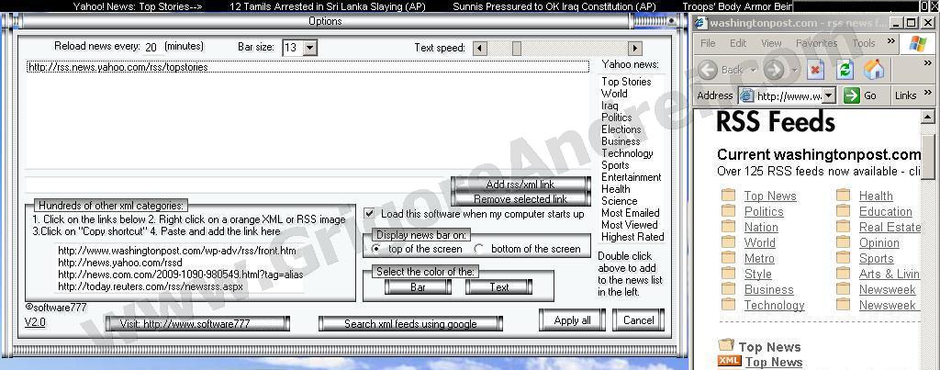Enable Load this software at startup checkbox
940x370 pixels.
point(370,214)
